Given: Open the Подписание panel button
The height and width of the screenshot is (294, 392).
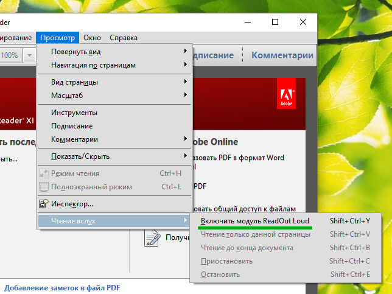Looking at the screenshot, I should click(x=213, y=55).
